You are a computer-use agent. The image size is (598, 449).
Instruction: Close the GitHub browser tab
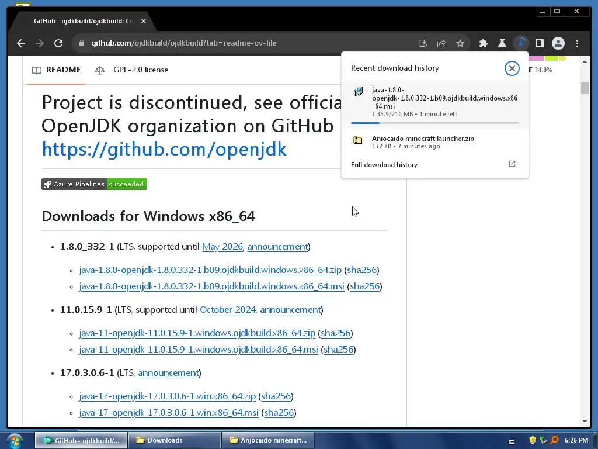(144, 22)
